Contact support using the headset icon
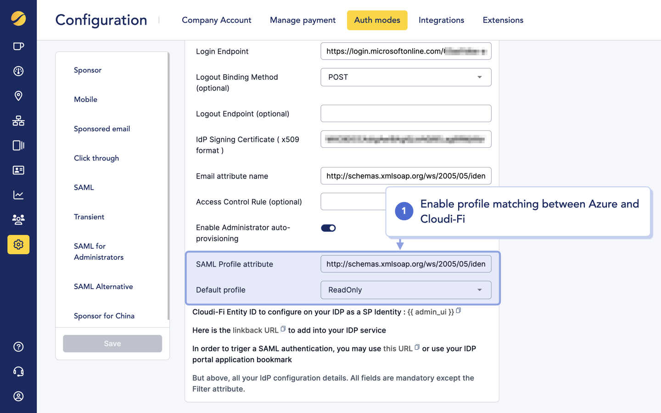This screenshot has height=413, width=661. click(x=18, y=372)
